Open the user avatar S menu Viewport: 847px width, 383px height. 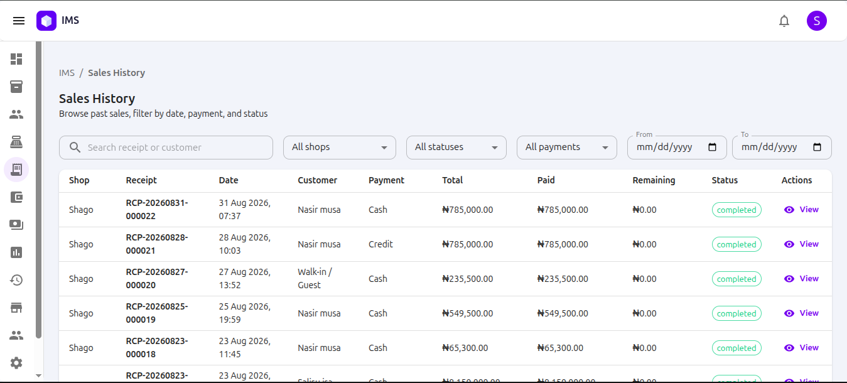tap(817, 21)
